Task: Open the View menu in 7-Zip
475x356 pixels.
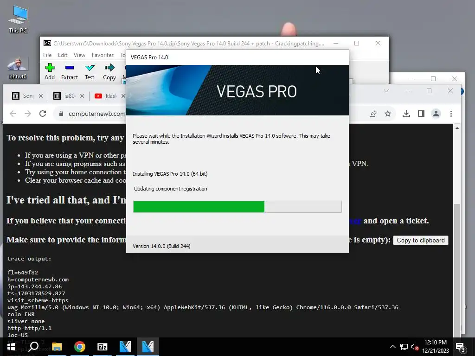Action: pyautogui.click(x=79, y=55)
